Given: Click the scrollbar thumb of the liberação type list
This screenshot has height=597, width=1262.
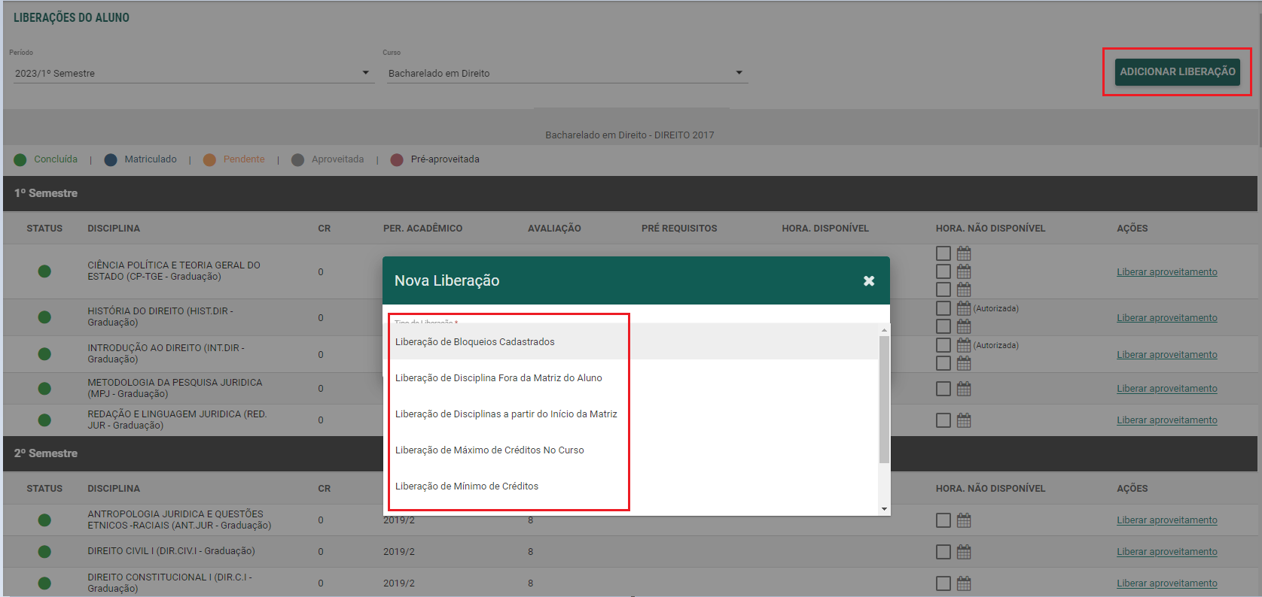Looking at the screenshot, I should [x=884, y=399].
